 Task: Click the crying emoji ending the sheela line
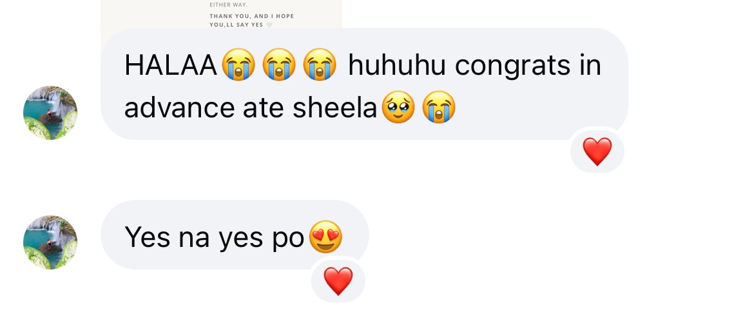click(x=439, y=107)
